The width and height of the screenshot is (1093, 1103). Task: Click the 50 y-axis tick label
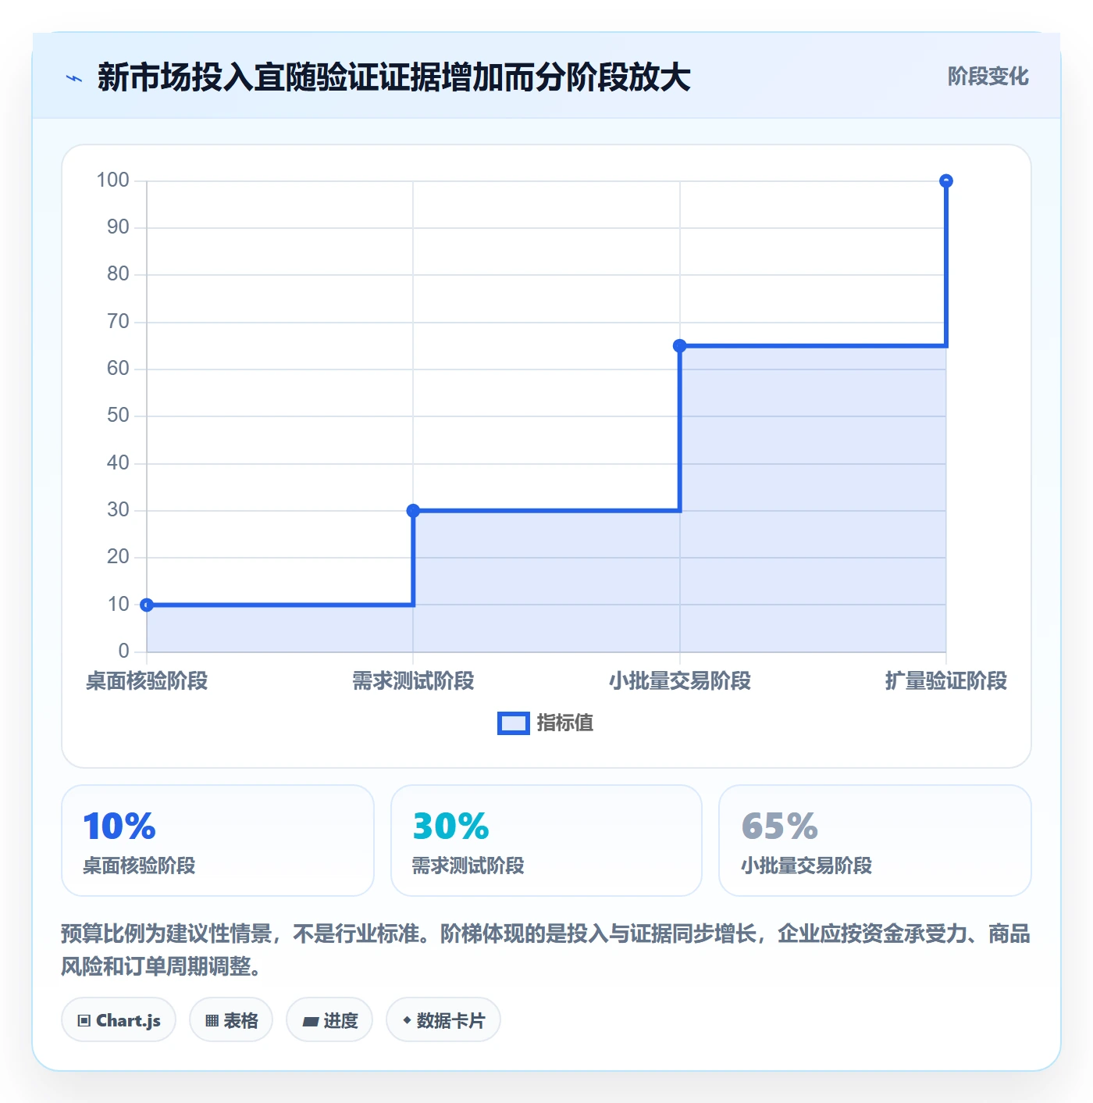(118, 416)
